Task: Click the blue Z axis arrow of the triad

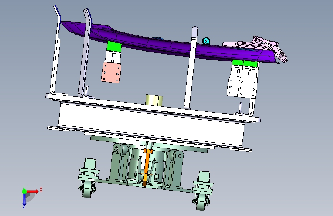Action: pyautogui.click(x=24, y=199)
